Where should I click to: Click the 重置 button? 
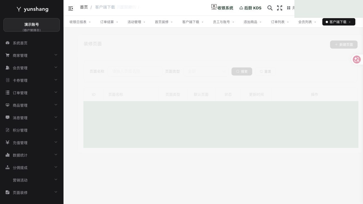265,71
